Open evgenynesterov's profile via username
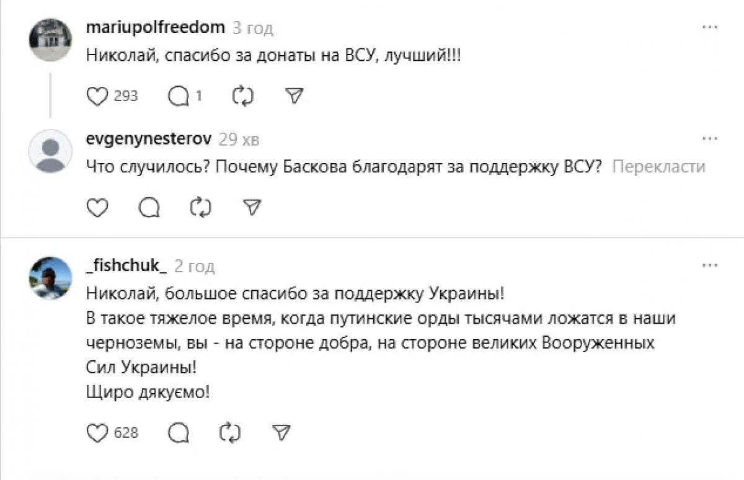This screenshot has width=744, height=480. coord(149,139)
